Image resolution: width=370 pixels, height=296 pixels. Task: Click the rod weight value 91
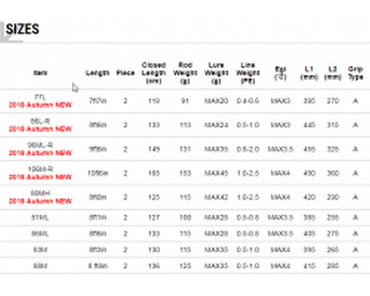coord(185,101)
